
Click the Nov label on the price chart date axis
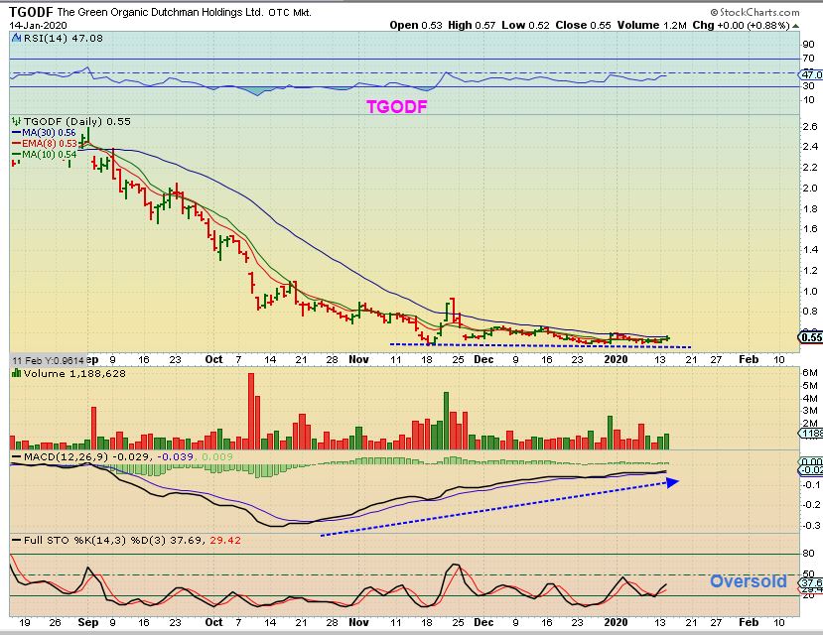(x=358, y=359)
